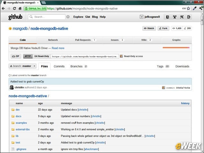Click the watchers count 1,486
Screen dimensions: 204x153
click(177, 28)
